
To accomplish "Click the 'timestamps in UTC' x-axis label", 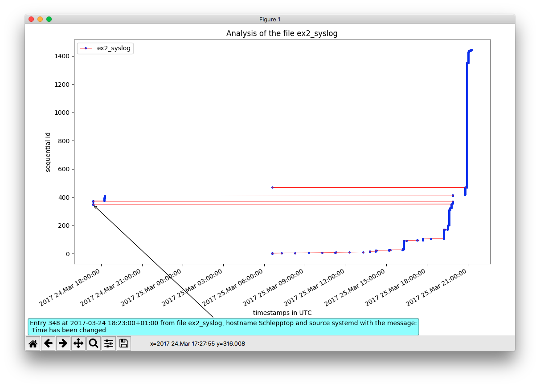I will (282, 313).
